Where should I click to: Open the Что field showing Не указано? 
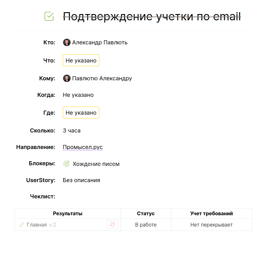pos(81,61)
